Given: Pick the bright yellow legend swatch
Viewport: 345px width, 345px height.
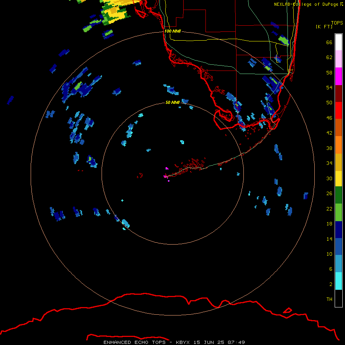Looking at the screenshot, I should coord(338,179).
